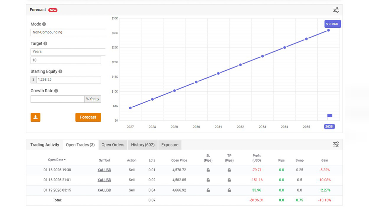Select the Open Orders tab

pyautogui.click(x=113, y=145)
